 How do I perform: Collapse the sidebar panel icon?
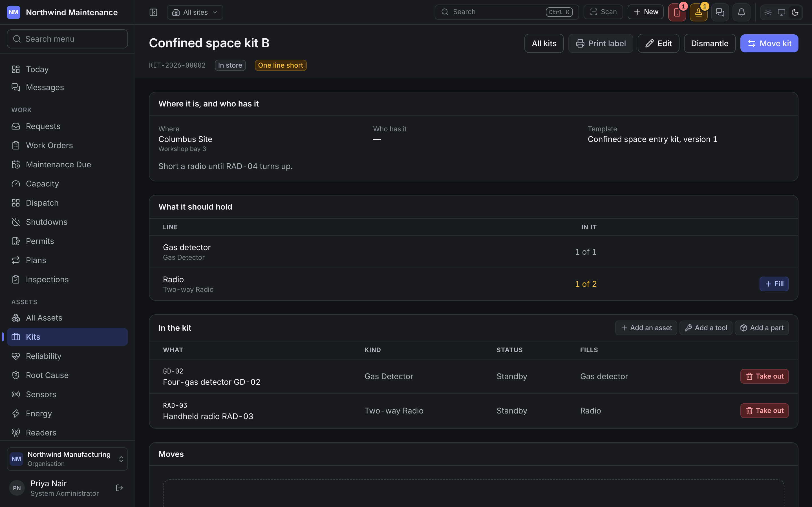click(x=153, y=12)
